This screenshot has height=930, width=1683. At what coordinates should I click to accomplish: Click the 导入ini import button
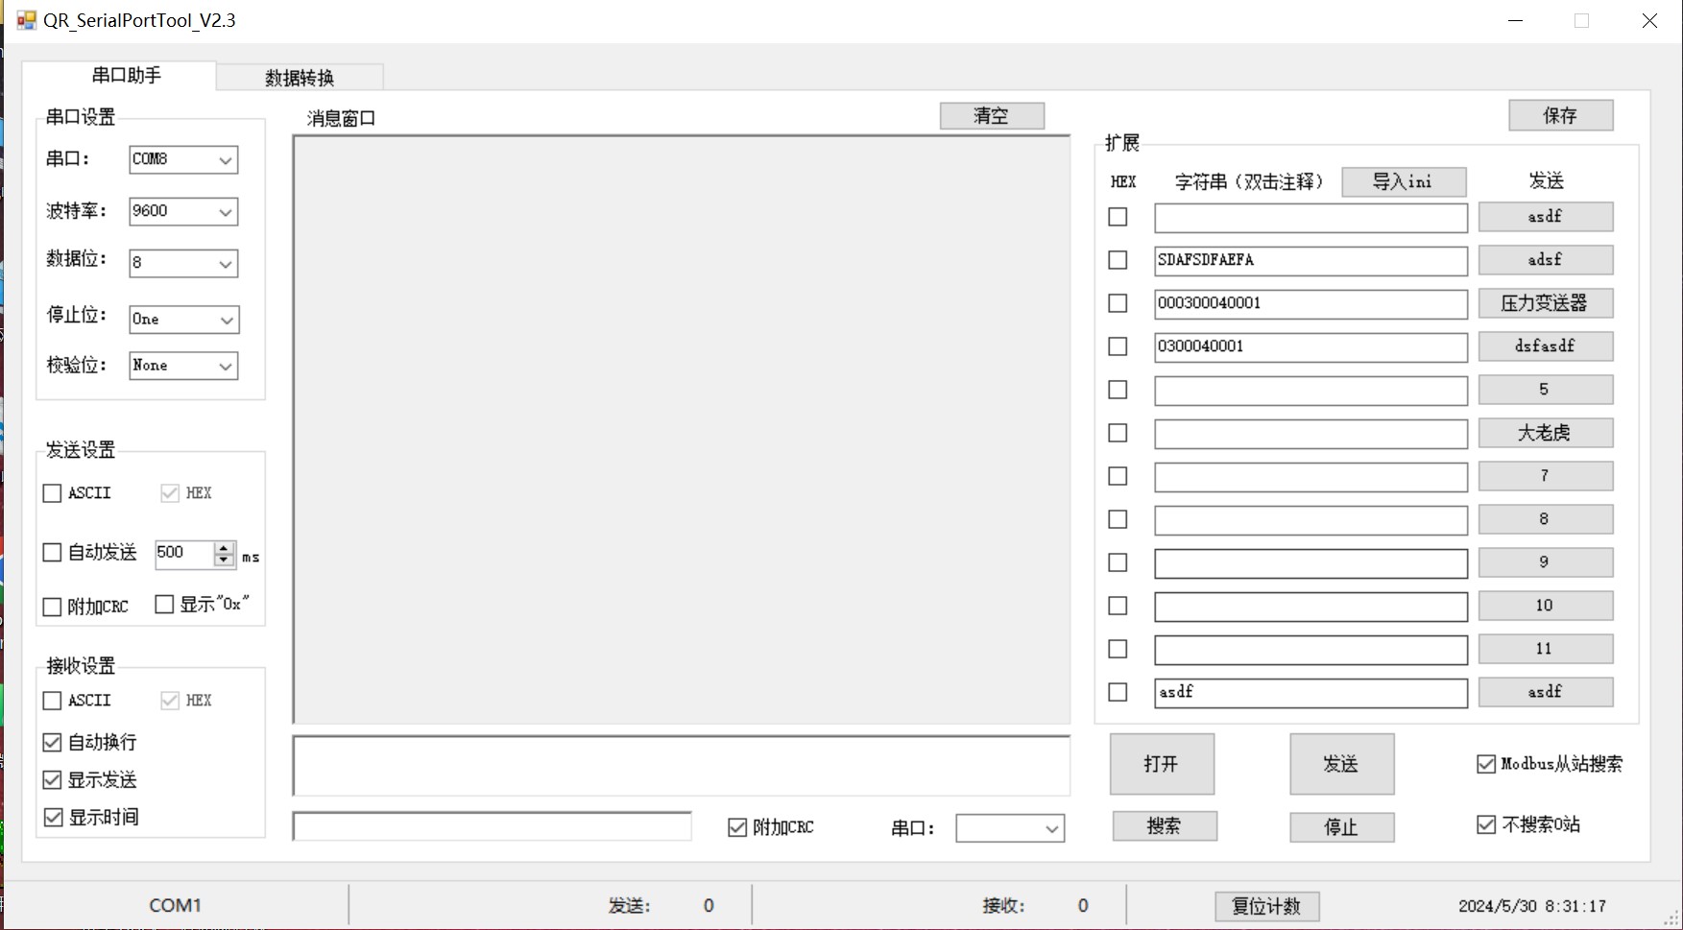[1403, 181]
